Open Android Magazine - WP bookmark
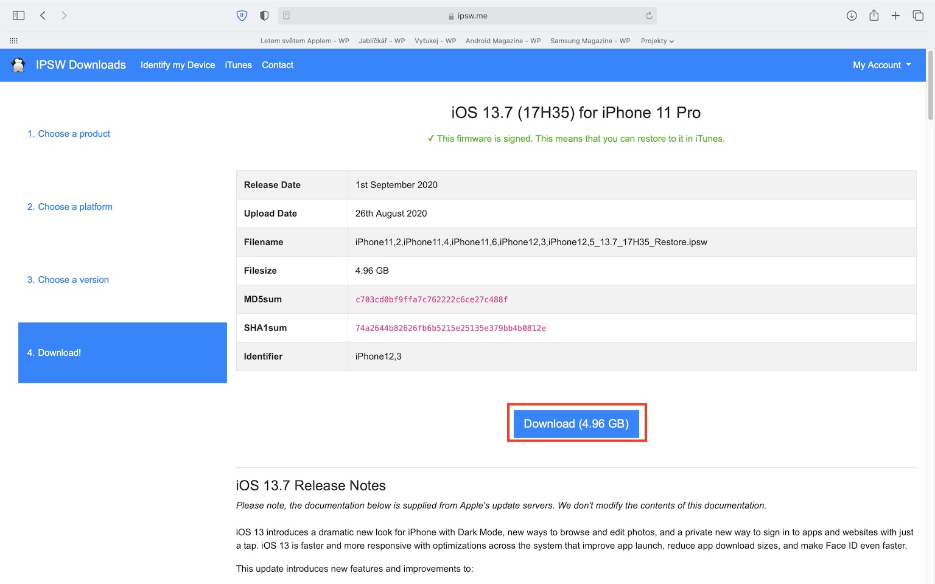The height and width of the screenshot is (584, 935). (503, 41)
